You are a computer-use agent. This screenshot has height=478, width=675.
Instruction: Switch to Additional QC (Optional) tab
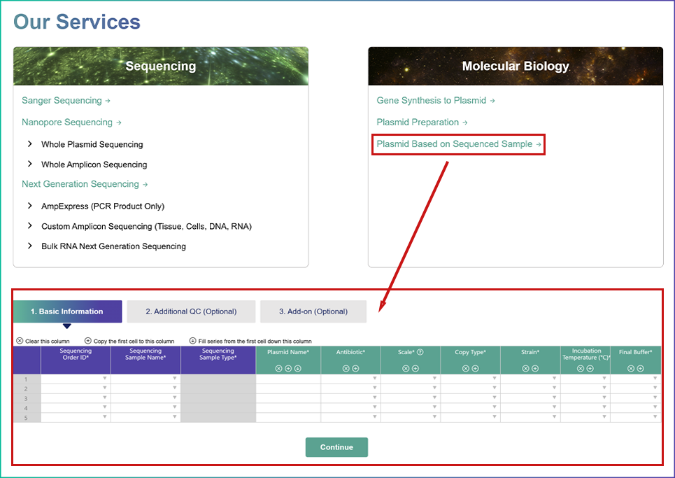point(191,311)
